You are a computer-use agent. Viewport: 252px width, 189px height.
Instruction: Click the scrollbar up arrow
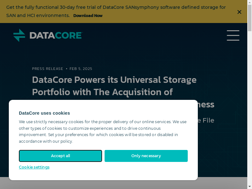pos(249,2)
